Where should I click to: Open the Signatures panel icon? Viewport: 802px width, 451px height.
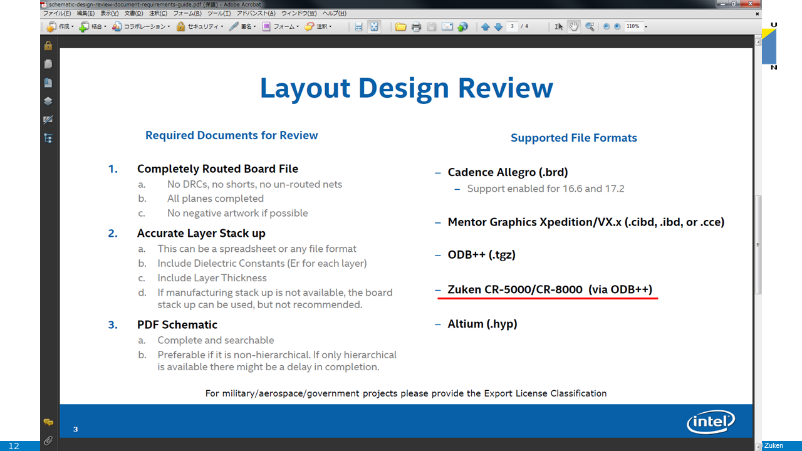tap(48, 120)
